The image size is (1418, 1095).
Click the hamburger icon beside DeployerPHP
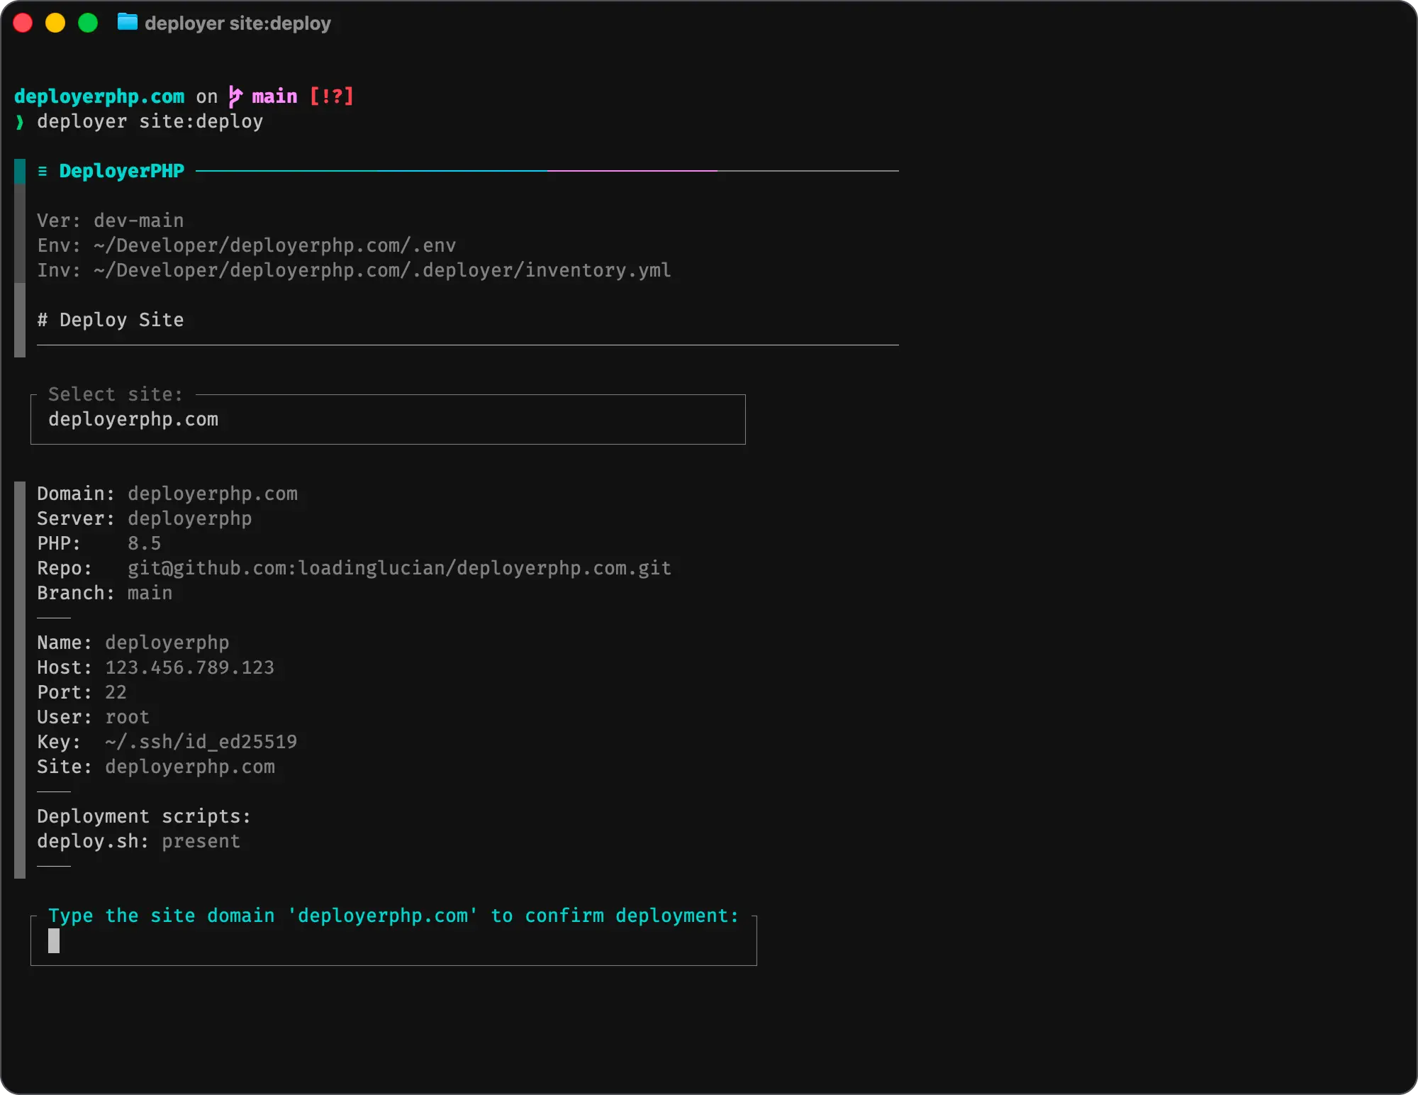coord(42,171)
